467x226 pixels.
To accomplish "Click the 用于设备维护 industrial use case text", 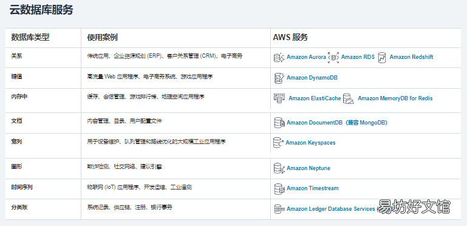I will [x=156, y=142].
